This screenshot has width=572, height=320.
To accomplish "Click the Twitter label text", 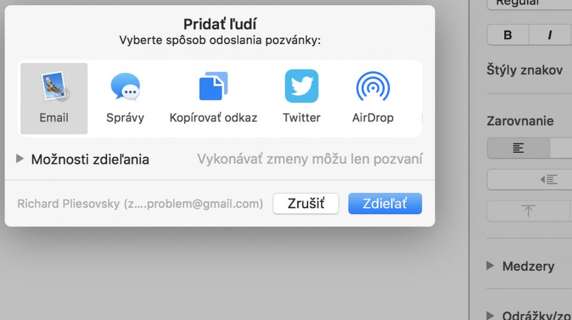I will pos(301,117).
